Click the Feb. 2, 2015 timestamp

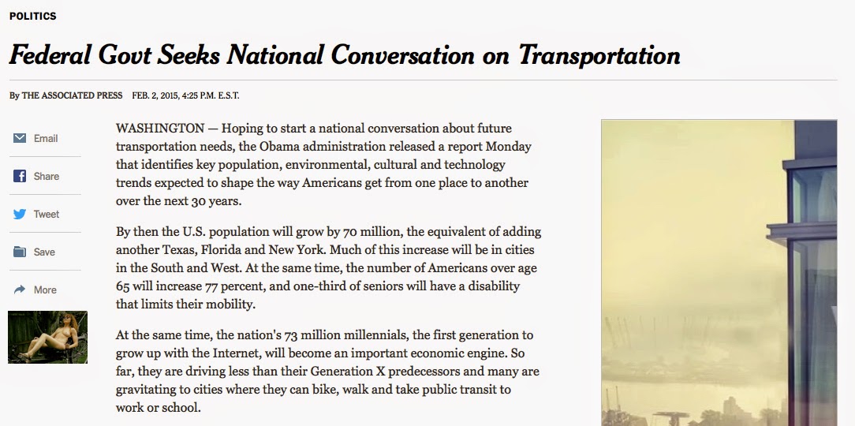pyautogui.click(x=185, y=95)
